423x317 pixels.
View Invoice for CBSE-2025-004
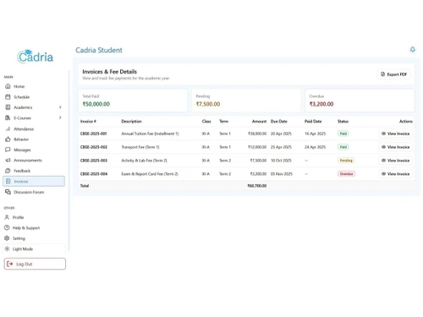[395, 174]
